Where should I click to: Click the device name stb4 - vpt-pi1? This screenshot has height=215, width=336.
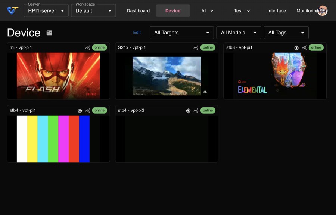coord(22,111)
